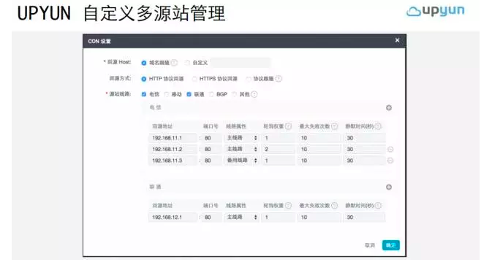Click the 取消 cancel button
The image size is (492, 273).
(370, 245)
